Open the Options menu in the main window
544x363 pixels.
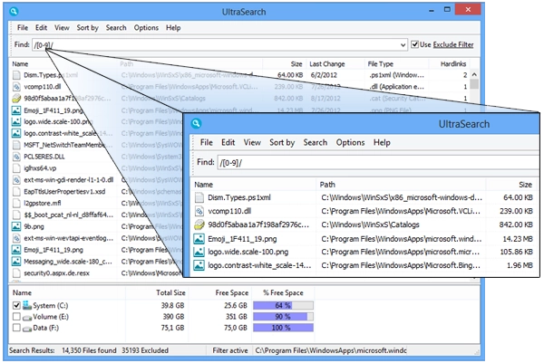146,28
